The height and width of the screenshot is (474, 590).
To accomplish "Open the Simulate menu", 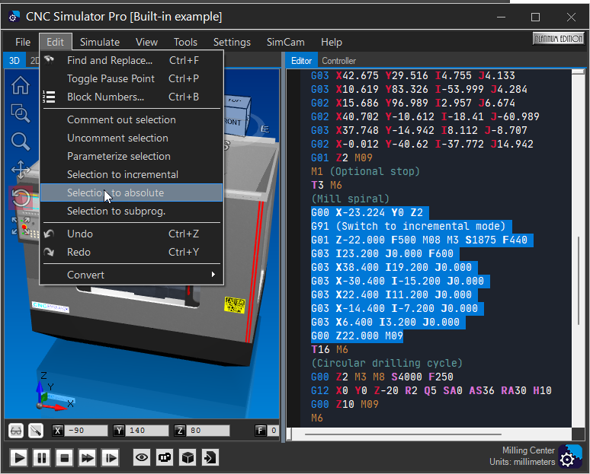I will (x=100, y=42).
